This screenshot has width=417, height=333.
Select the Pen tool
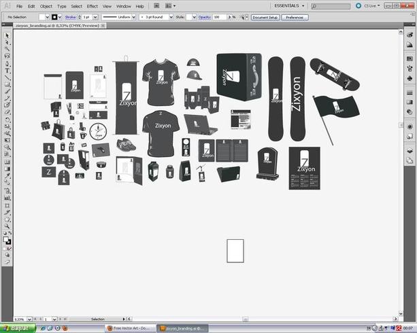7,63
